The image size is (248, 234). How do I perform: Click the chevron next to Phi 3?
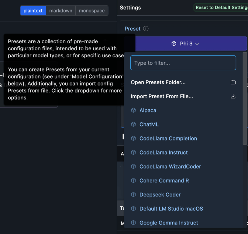(197, 44)
